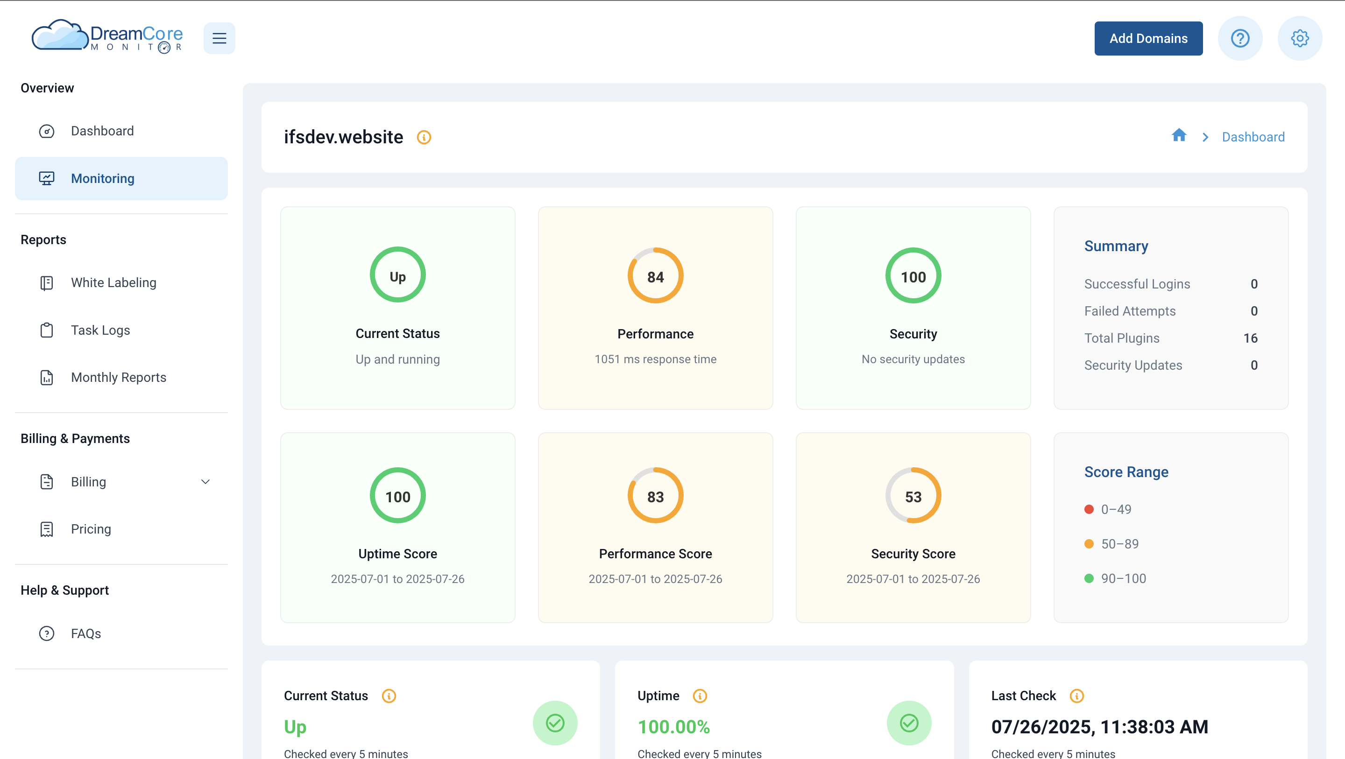Open Task Logs page
Image resolution: width=1345 pixels, height=759 pixels.
coord(121,330)
